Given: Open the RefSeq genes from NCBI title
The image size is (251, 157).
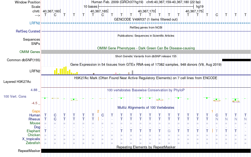Looking at the screenshot, I should point(146,27).
